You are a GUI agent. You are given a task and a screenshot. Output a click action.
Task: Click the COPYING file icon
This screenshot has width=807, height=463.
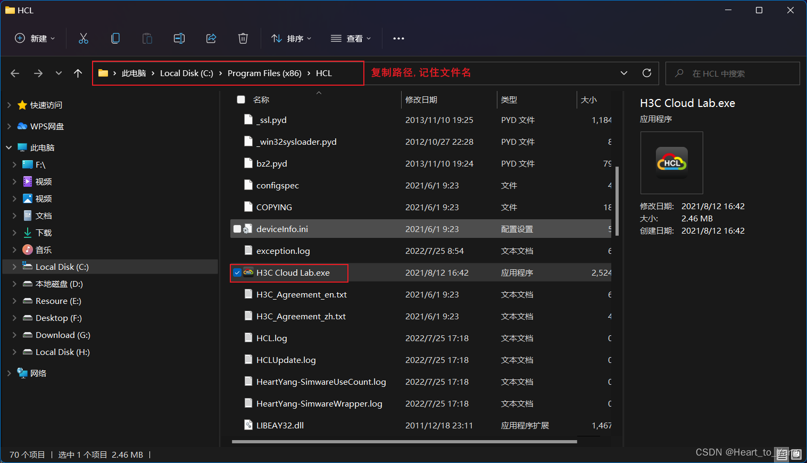point(248,207)
